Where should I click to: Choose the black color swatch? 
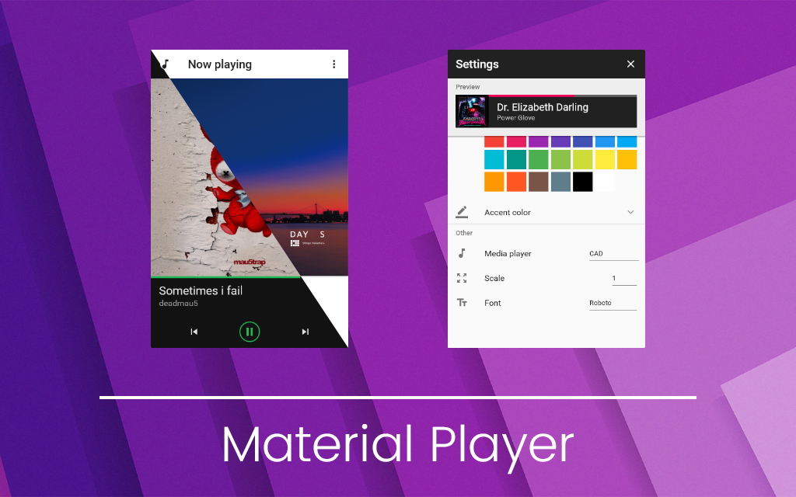[583, 182]
